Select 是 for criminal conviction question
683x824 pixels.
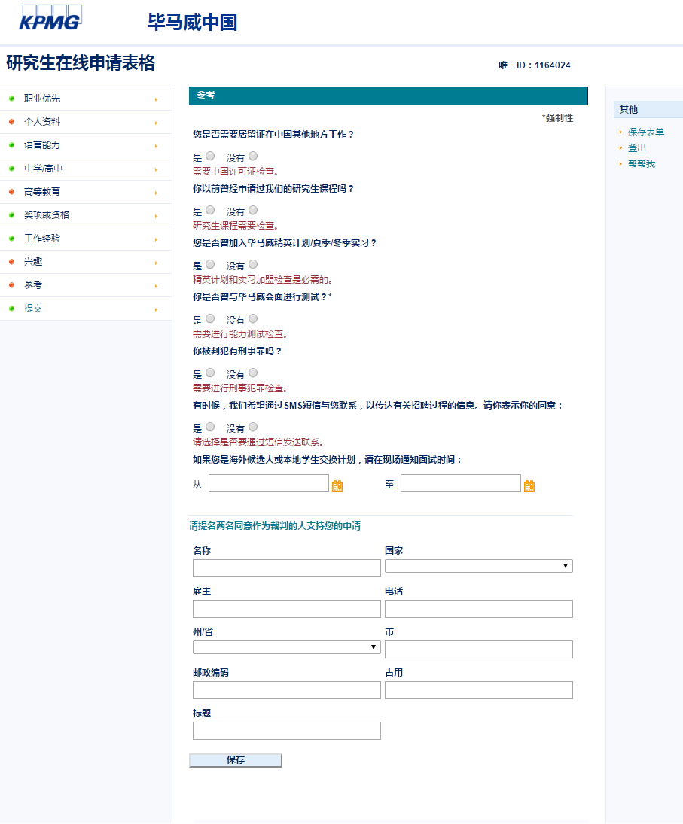coord(210,372)
